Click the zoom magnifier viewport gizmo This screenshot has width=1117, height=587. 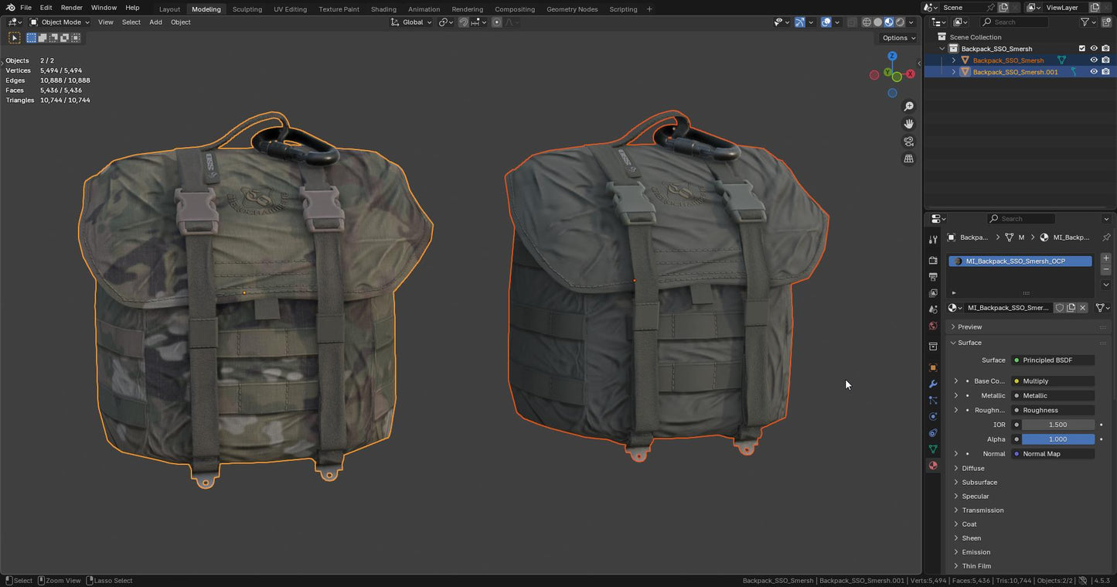tap(909, 107)
